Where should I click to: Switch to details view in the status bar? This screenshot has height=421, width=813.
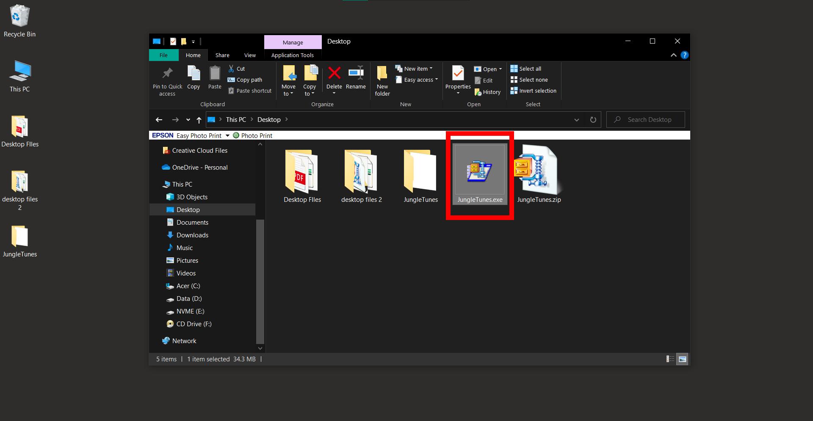click(x=670, y=359)
